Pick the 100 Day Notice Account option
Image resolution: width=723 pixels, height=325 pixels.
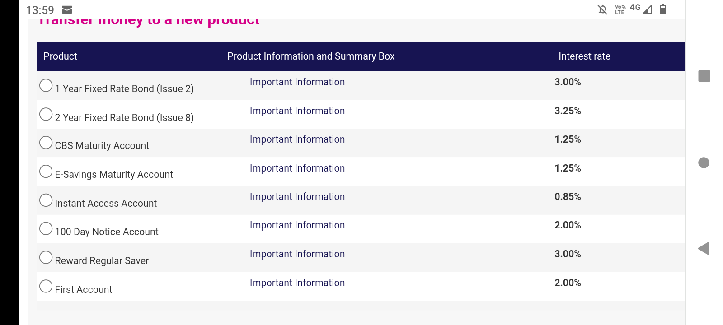pos(46,228)
